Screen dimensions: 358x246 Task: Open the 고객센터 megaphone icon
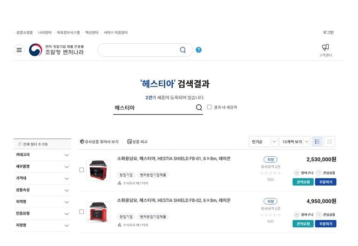325,47
